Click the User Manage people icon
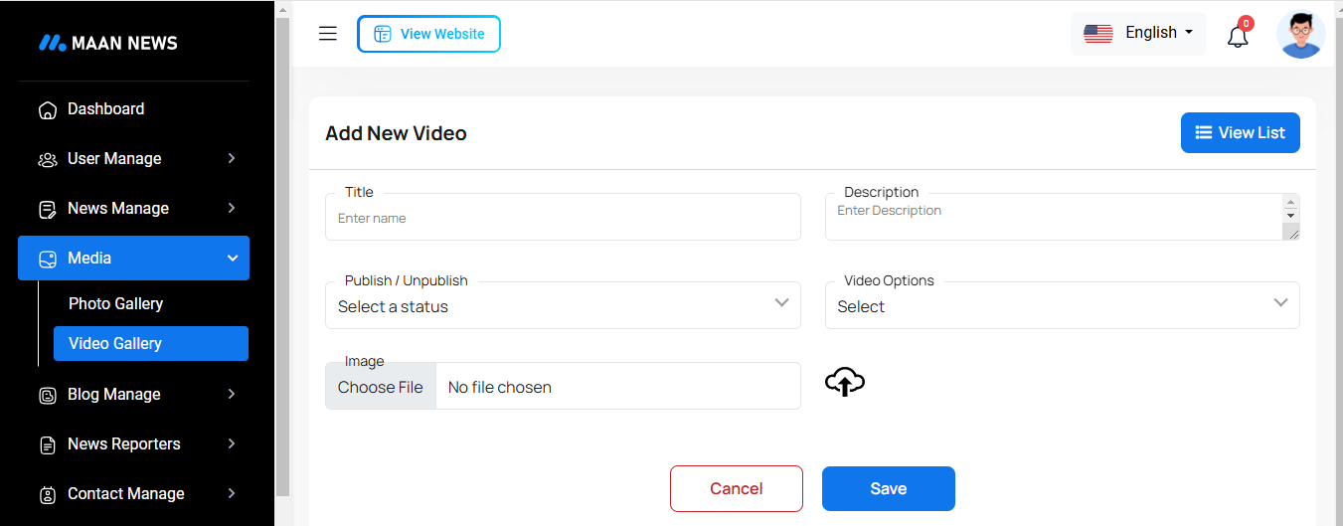The height and width of the screenshot is (526, 1343). coord(47,160)
